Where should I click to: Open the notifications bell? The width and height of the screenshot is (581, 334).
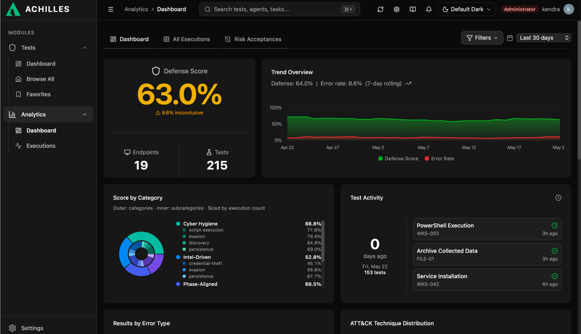click(x=429, y=9)
